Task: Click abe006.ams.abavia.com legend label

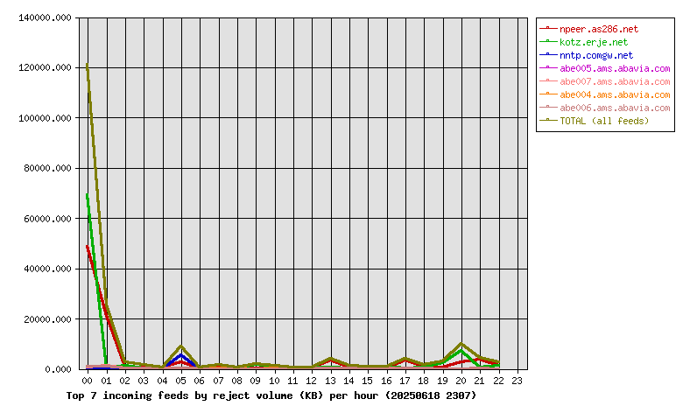Action: 615,108
